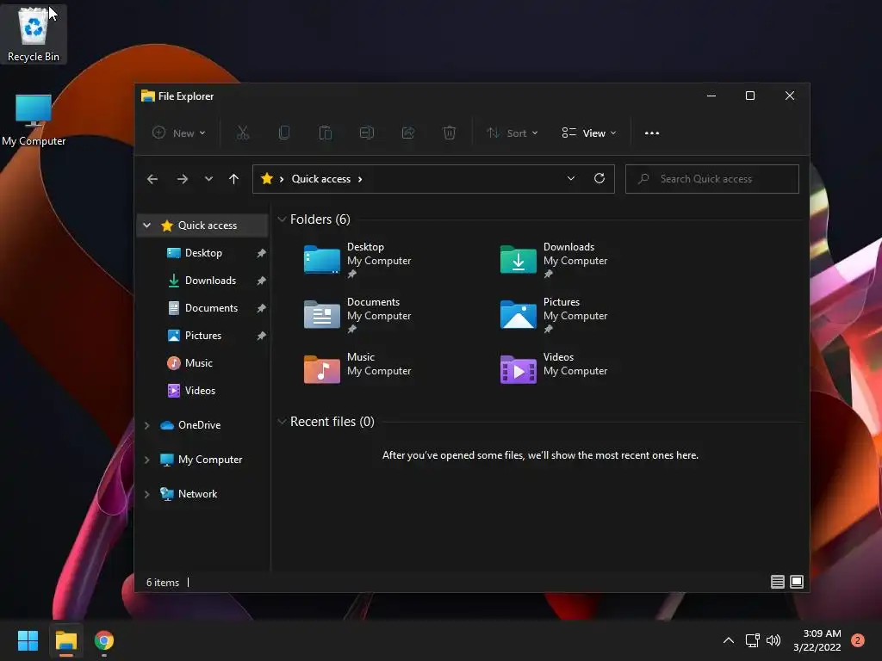882x661 pixels.
Task: Unpin Documents using its sidebar pin icon
Action: 261,308
